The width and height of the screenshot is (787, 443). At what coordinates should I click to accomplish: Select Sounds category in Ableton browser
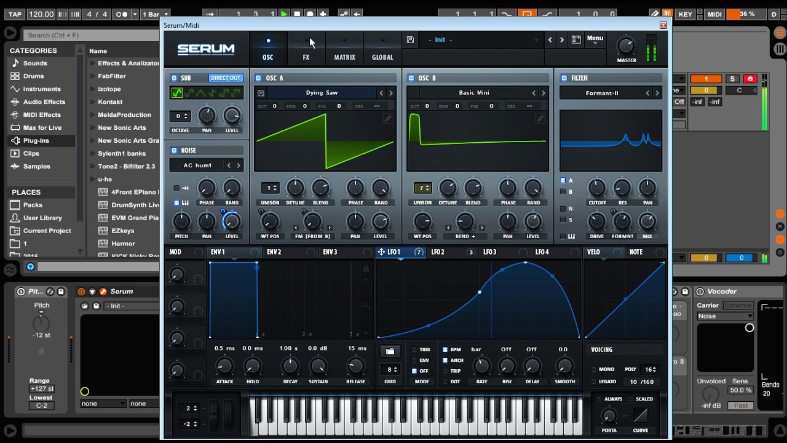click(x=35, y=63)
